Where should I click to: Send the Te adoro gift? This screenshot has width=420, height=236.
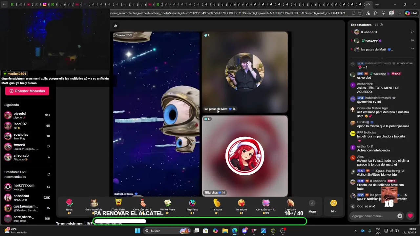click(x=241, y=206)
